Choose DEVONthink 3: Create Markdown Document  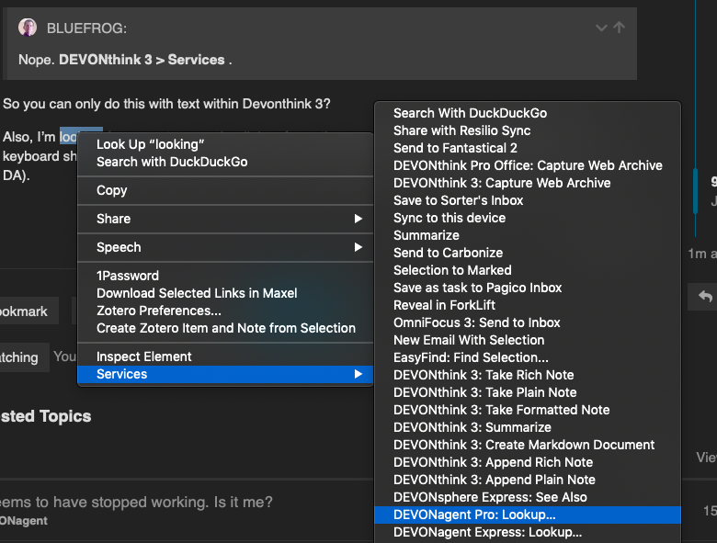[528, 445]
